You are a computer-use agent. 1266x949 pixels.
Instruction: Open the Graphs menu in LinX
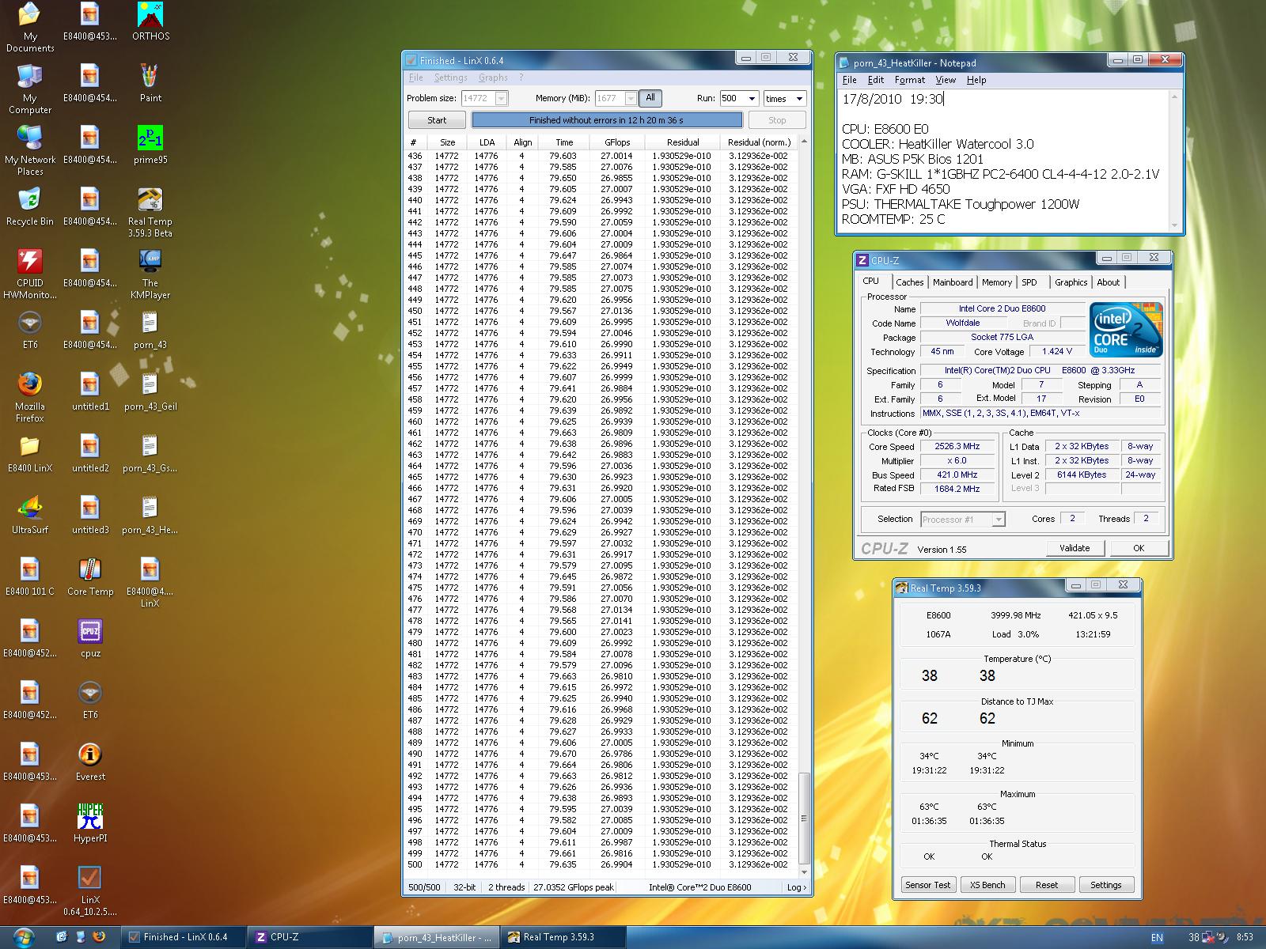[492, 78]
